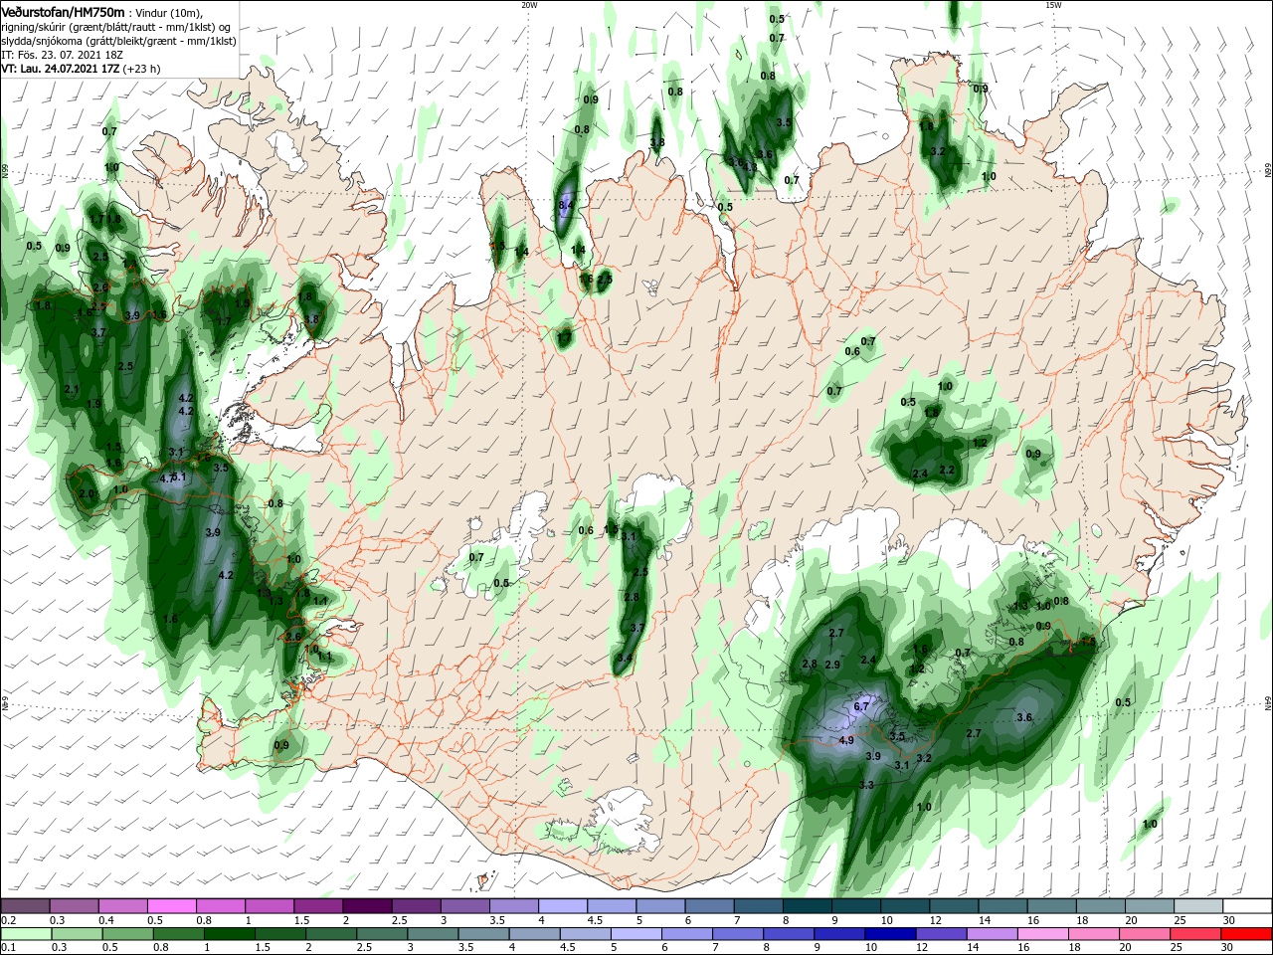The width and height of the screenshot is (1273, 955).
Task: Click the 2.1 precipitation value on the map
Action: coord(71,389)
